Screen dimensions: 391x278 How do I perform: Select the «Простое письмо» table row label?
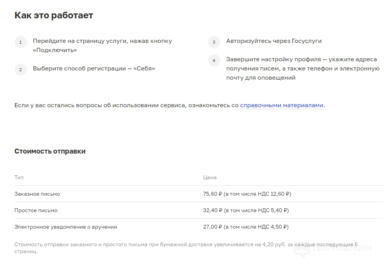(36, 210)
